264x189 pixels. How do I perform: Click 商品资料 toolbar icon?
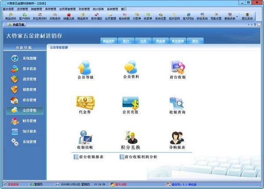click(x=11, y=17)
